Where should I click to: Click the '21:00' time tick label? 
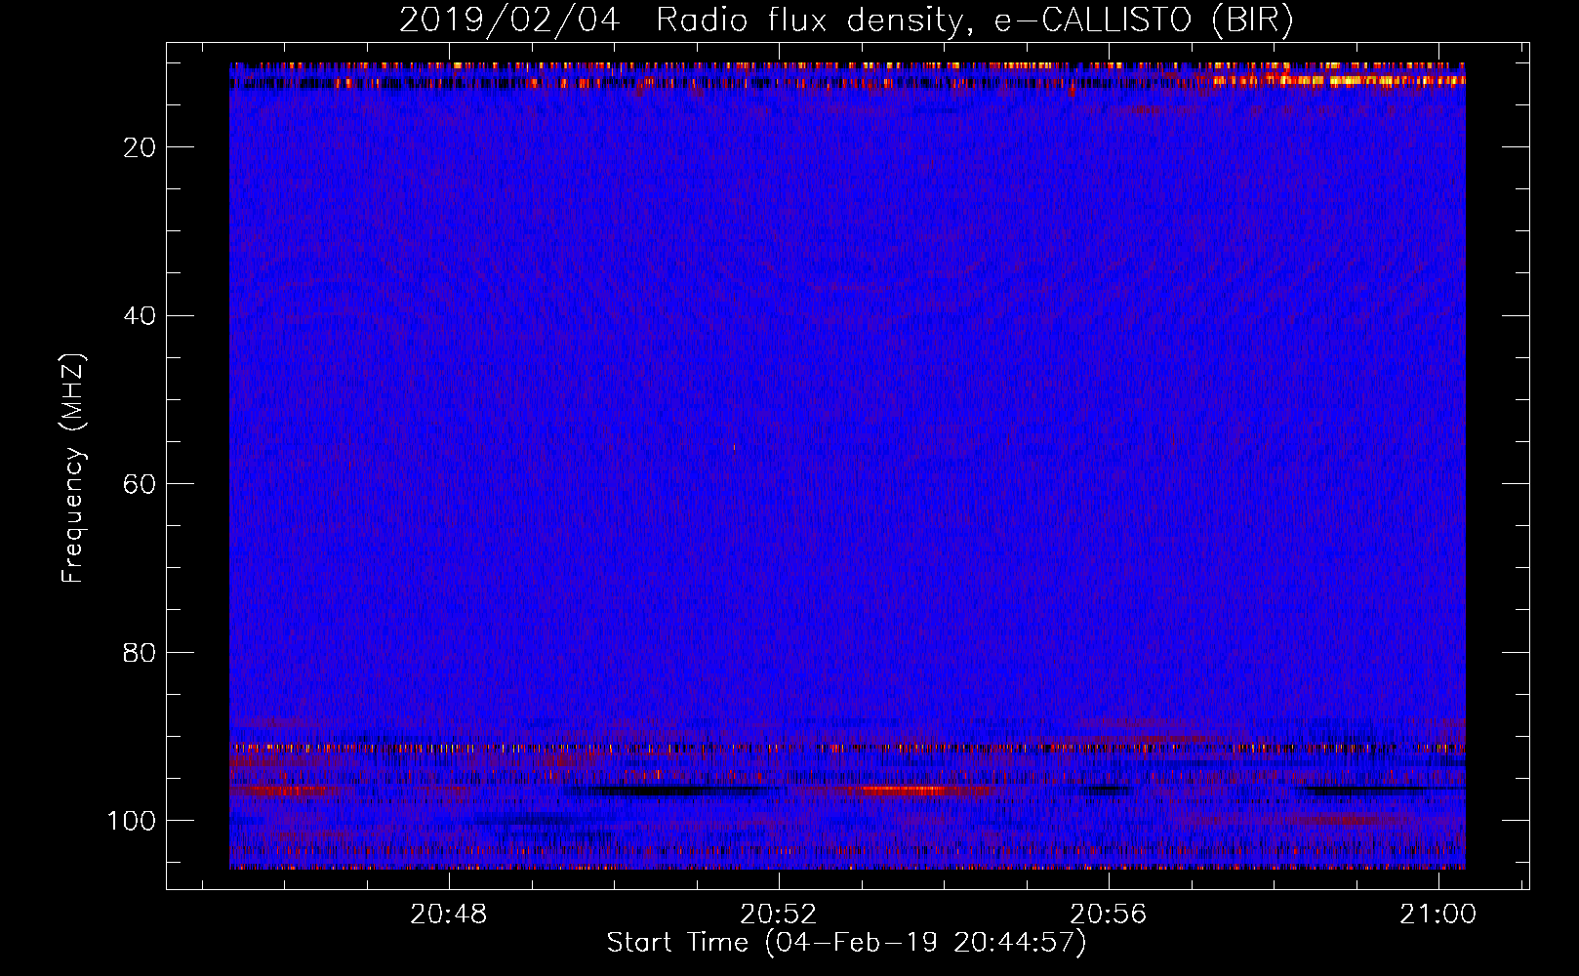coord(1437,915)
